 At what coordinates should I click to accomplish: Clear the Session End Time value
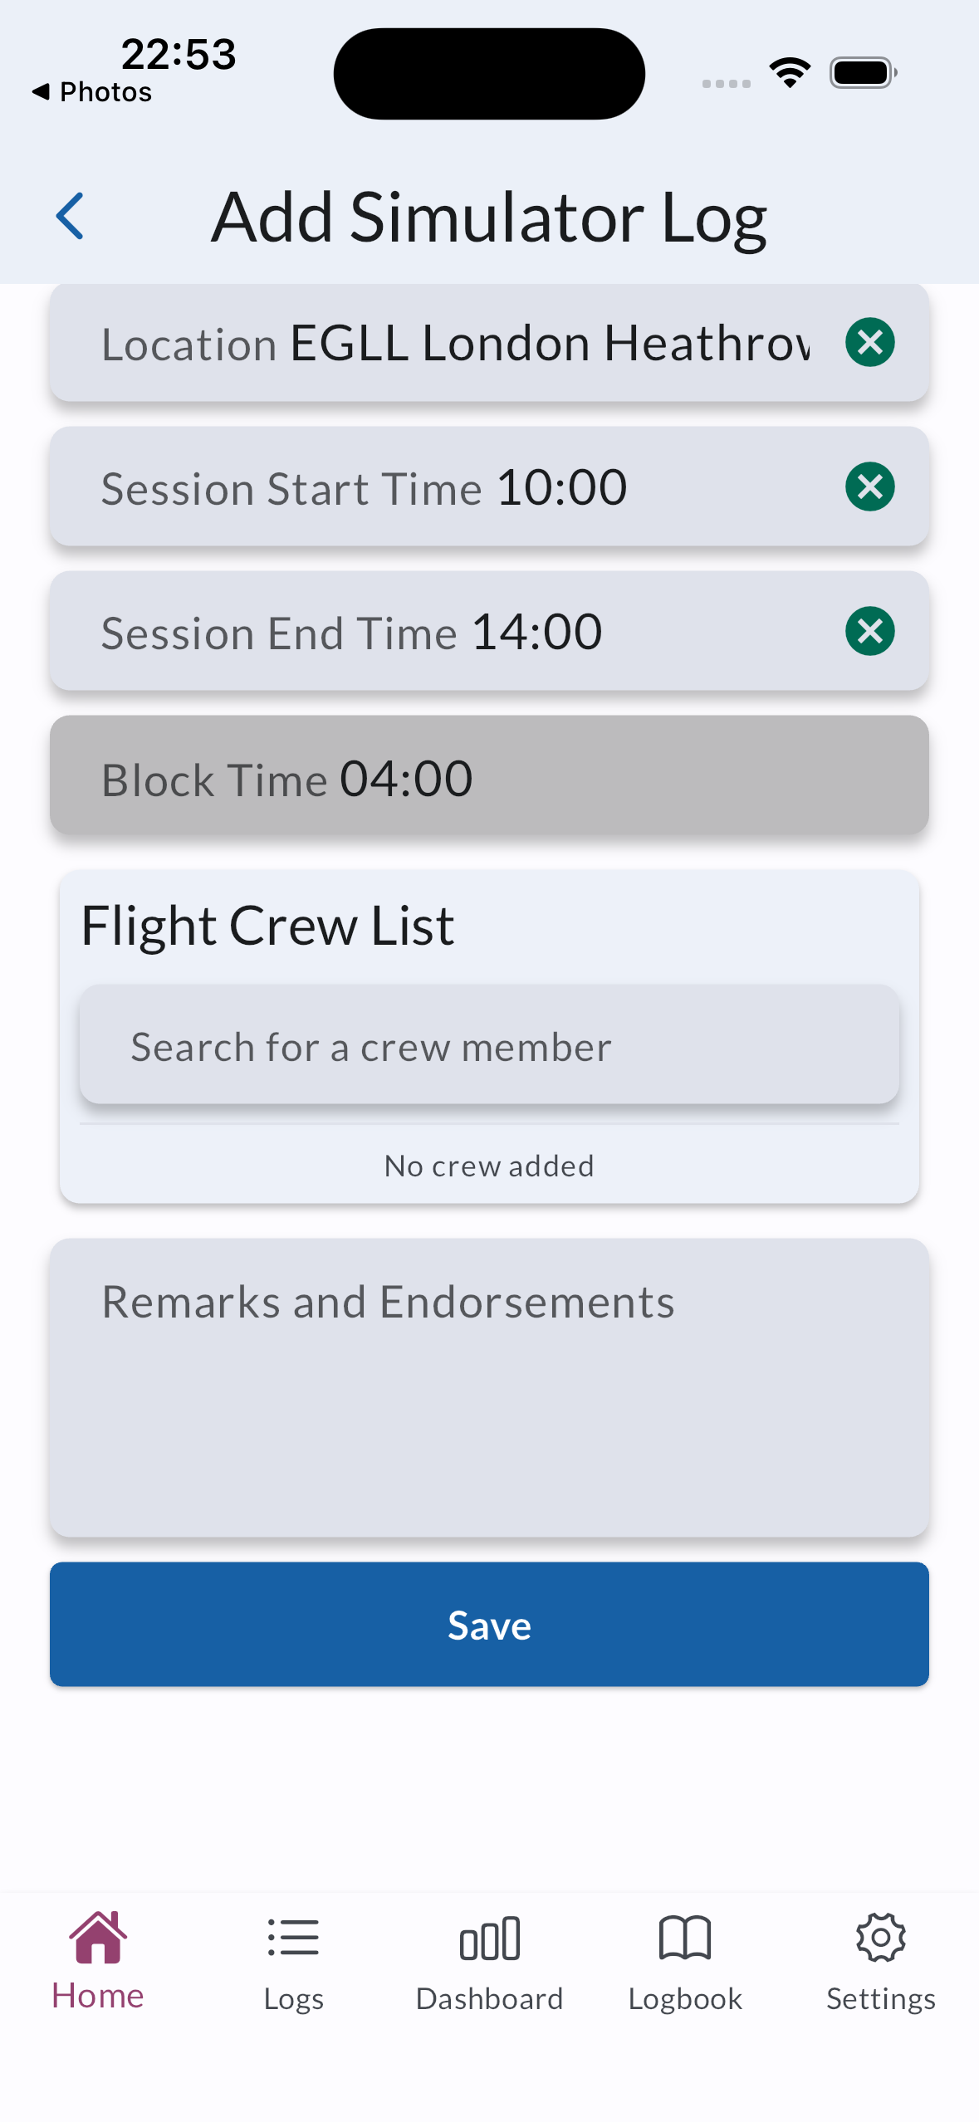[x=869, y=631]
